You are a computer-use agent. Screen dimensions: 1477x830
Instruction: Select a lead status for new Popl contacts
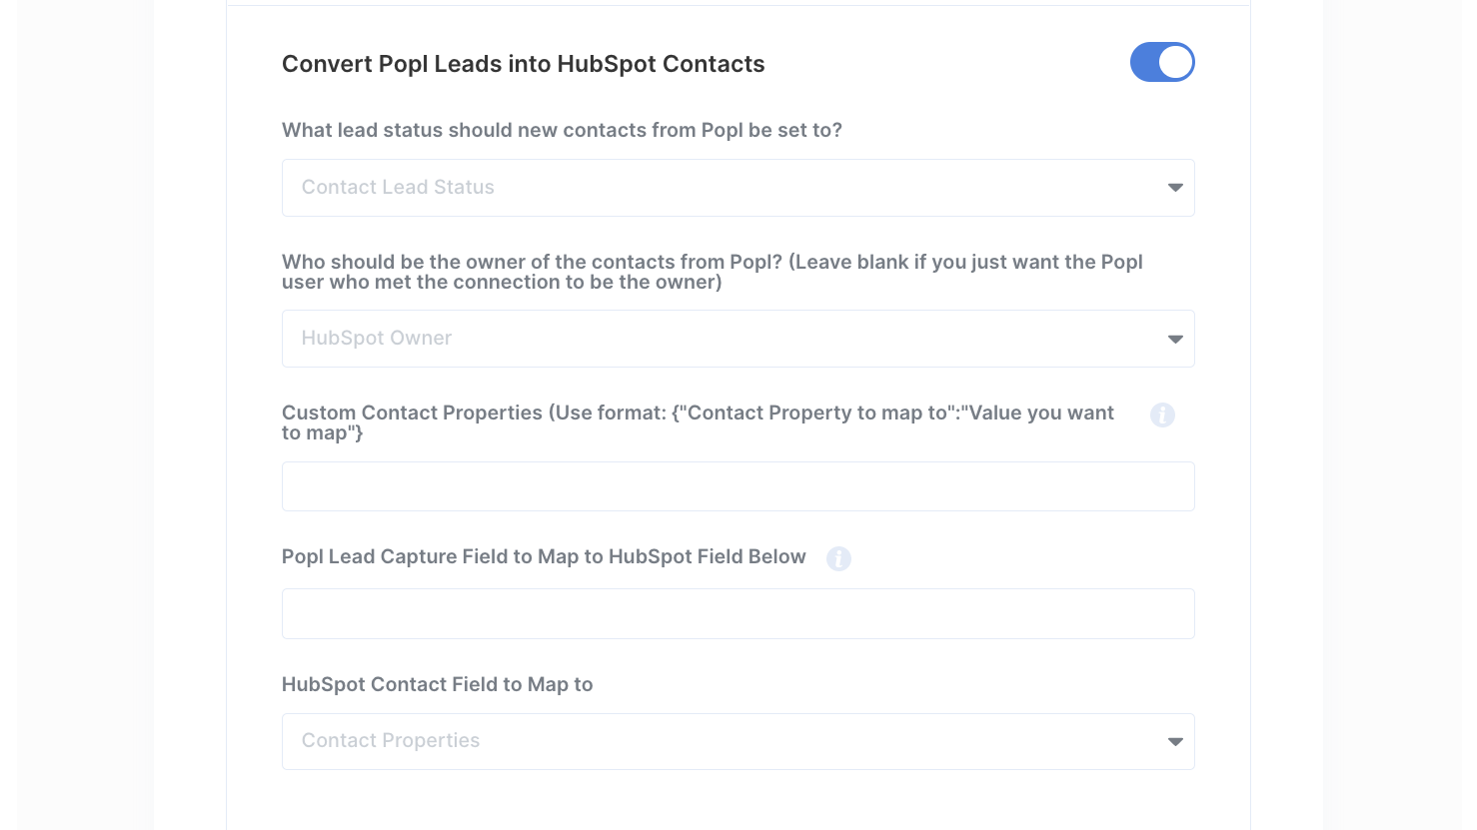[x=738, y=187]
